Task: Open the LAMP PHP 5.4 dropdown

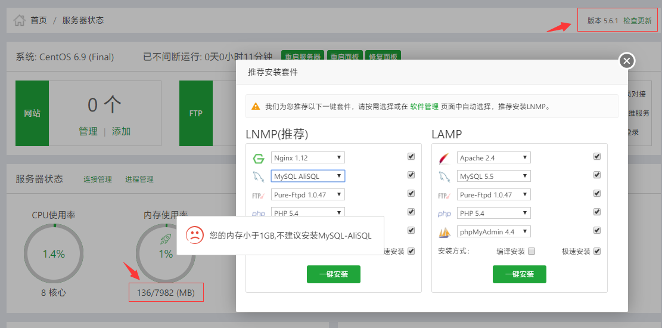Action: (493, 213)
